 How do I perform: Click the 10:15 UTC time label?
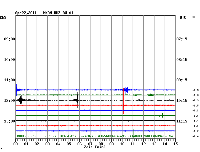tap(182, 101)
